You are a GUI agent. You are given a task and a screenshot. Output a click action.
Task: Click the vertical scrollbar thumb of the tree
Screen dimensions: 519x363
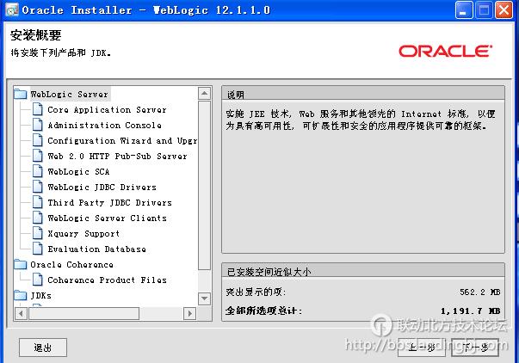[x=204, y=186]
